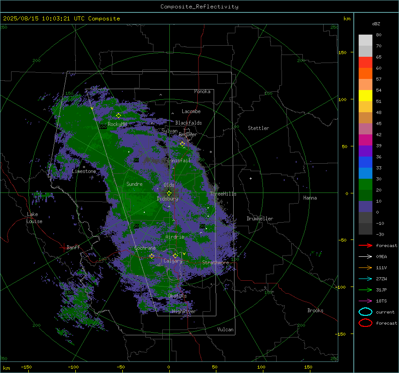399x373 pixels.
Task: Select the magenta 39-42 dBZ swatch
Action: (x=365, y=140)
